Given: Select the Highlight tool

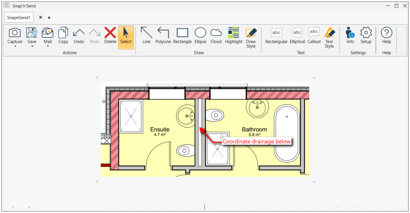Looking at the screenshot, I should click(x=233, y=36).
